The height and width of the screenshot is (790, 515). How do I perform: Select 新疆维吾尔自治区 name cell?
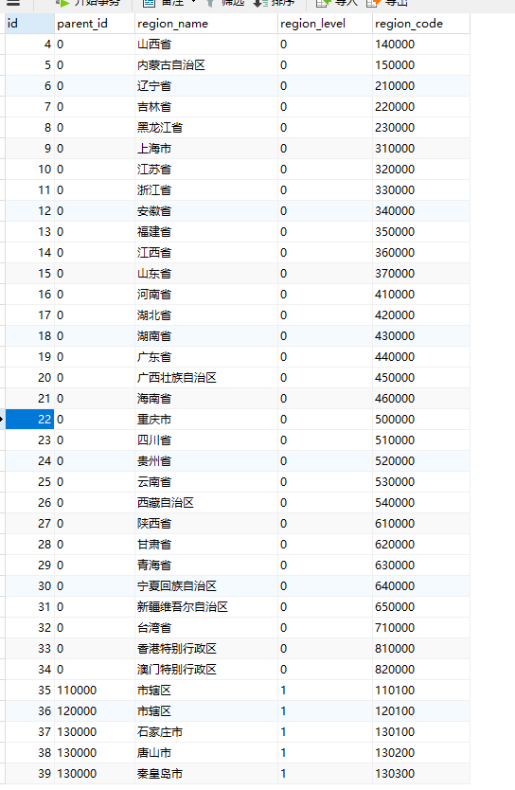(x=205, y=606)
